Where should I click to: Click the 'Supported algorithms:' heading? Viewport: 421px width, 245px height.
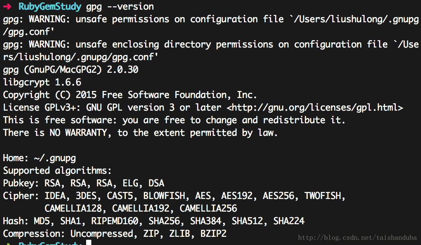coord(57,171)
